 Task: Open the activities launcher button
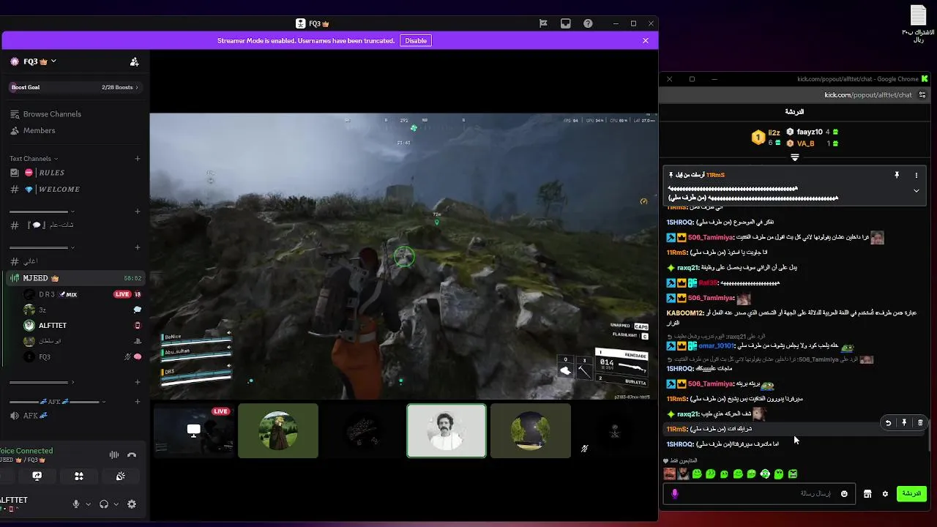point(79,476)
